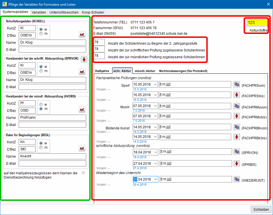Hit the copy icon beside WIEDERUNT

click(237, 179)
